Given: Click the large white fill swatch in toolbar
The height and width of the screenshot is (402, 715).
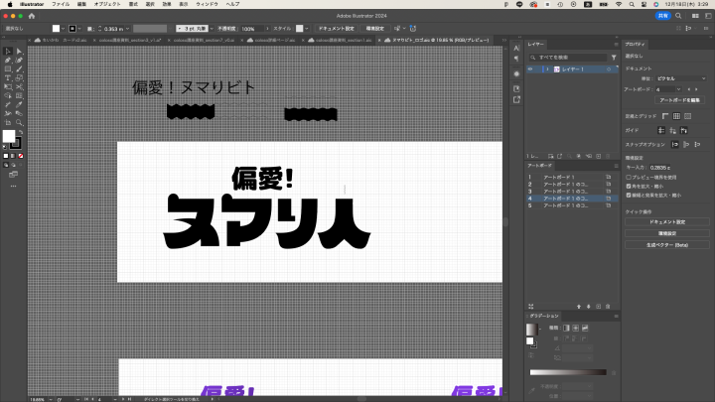Looking at the screenshot, I should coord(9,136).
